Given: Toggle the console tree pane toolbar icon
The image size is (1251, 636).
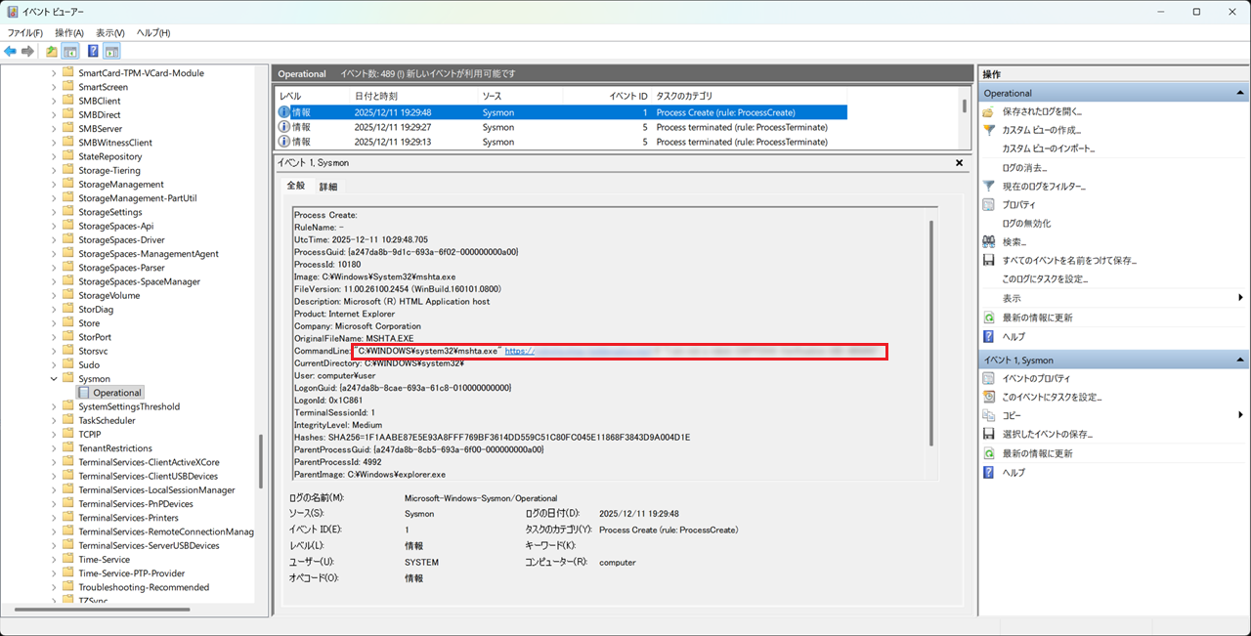Looking at the screenshot, I should (x=70, y=51).
